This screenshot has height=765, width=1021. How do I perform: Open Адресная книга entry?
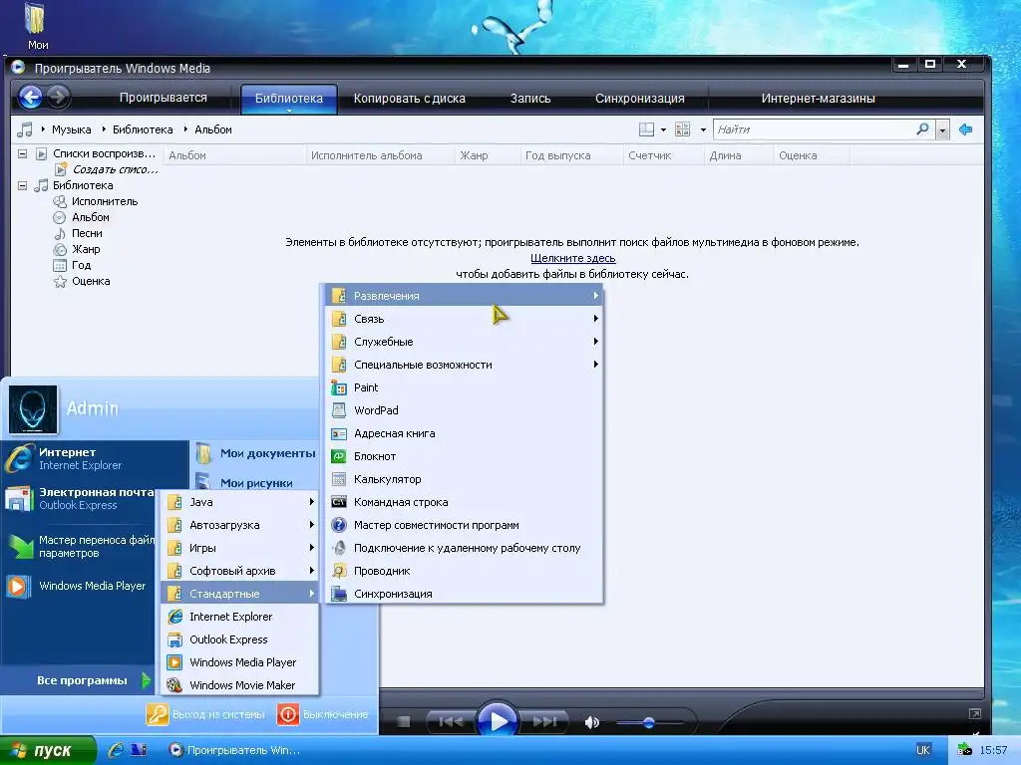coord(464,433)
